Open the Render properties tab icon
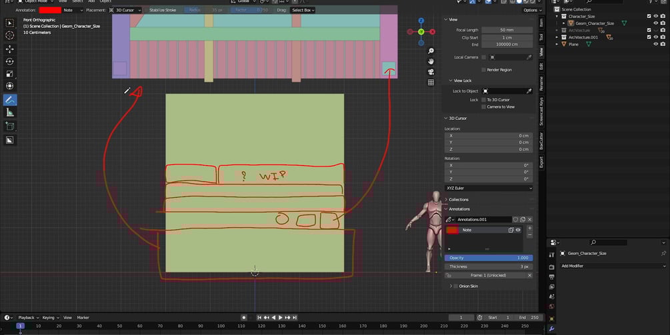This screenshot has width=670, height=335. 551,266
